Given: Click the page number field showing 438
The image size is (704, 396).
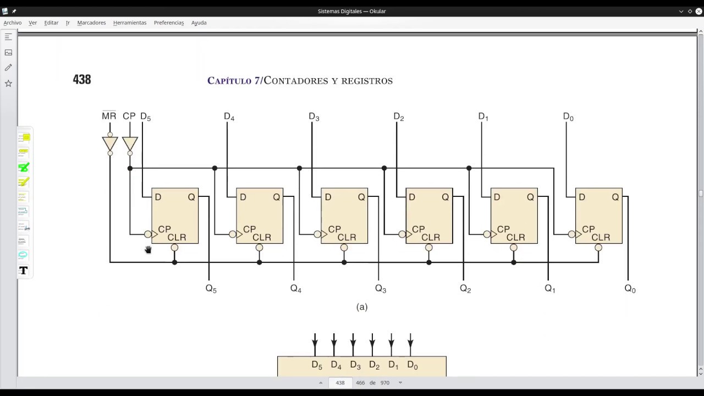Looking at the screenshot, I should click(x=340, y=383).
